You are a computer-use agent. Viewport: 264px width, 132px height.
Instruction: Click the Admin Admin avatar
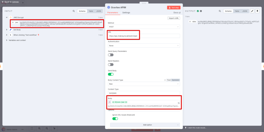coord(4,129)
